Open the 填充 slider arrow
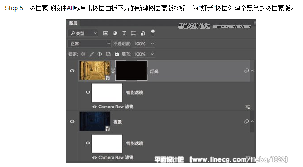The image size is (303, 167). [152, 54]
